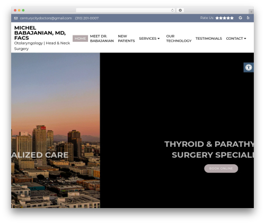Expand the Contact dropdown menu

click(236, 39)
